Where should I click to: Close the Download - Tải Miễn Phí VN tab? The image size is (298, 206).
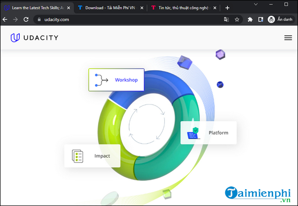pos(142,8)
